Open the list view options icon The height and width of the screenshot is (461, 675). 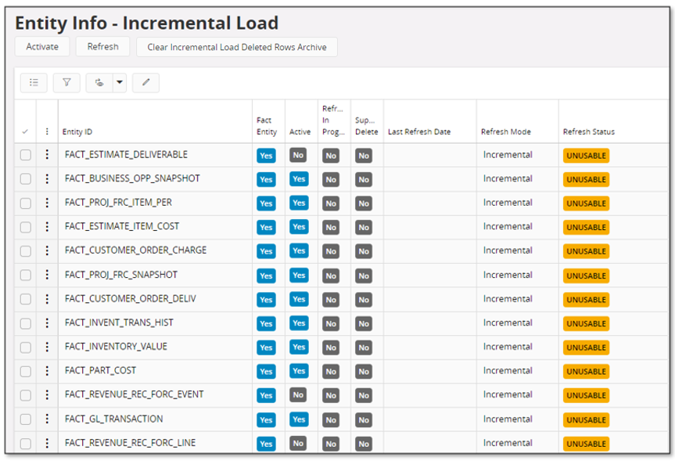[34, 82]
